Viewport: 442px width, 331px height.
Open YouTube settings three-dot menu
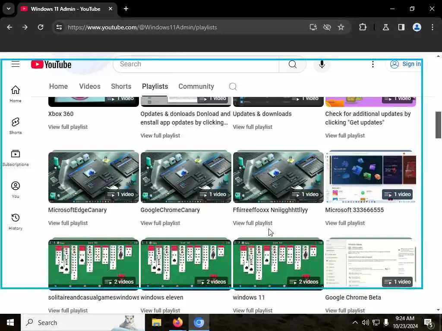373,65
